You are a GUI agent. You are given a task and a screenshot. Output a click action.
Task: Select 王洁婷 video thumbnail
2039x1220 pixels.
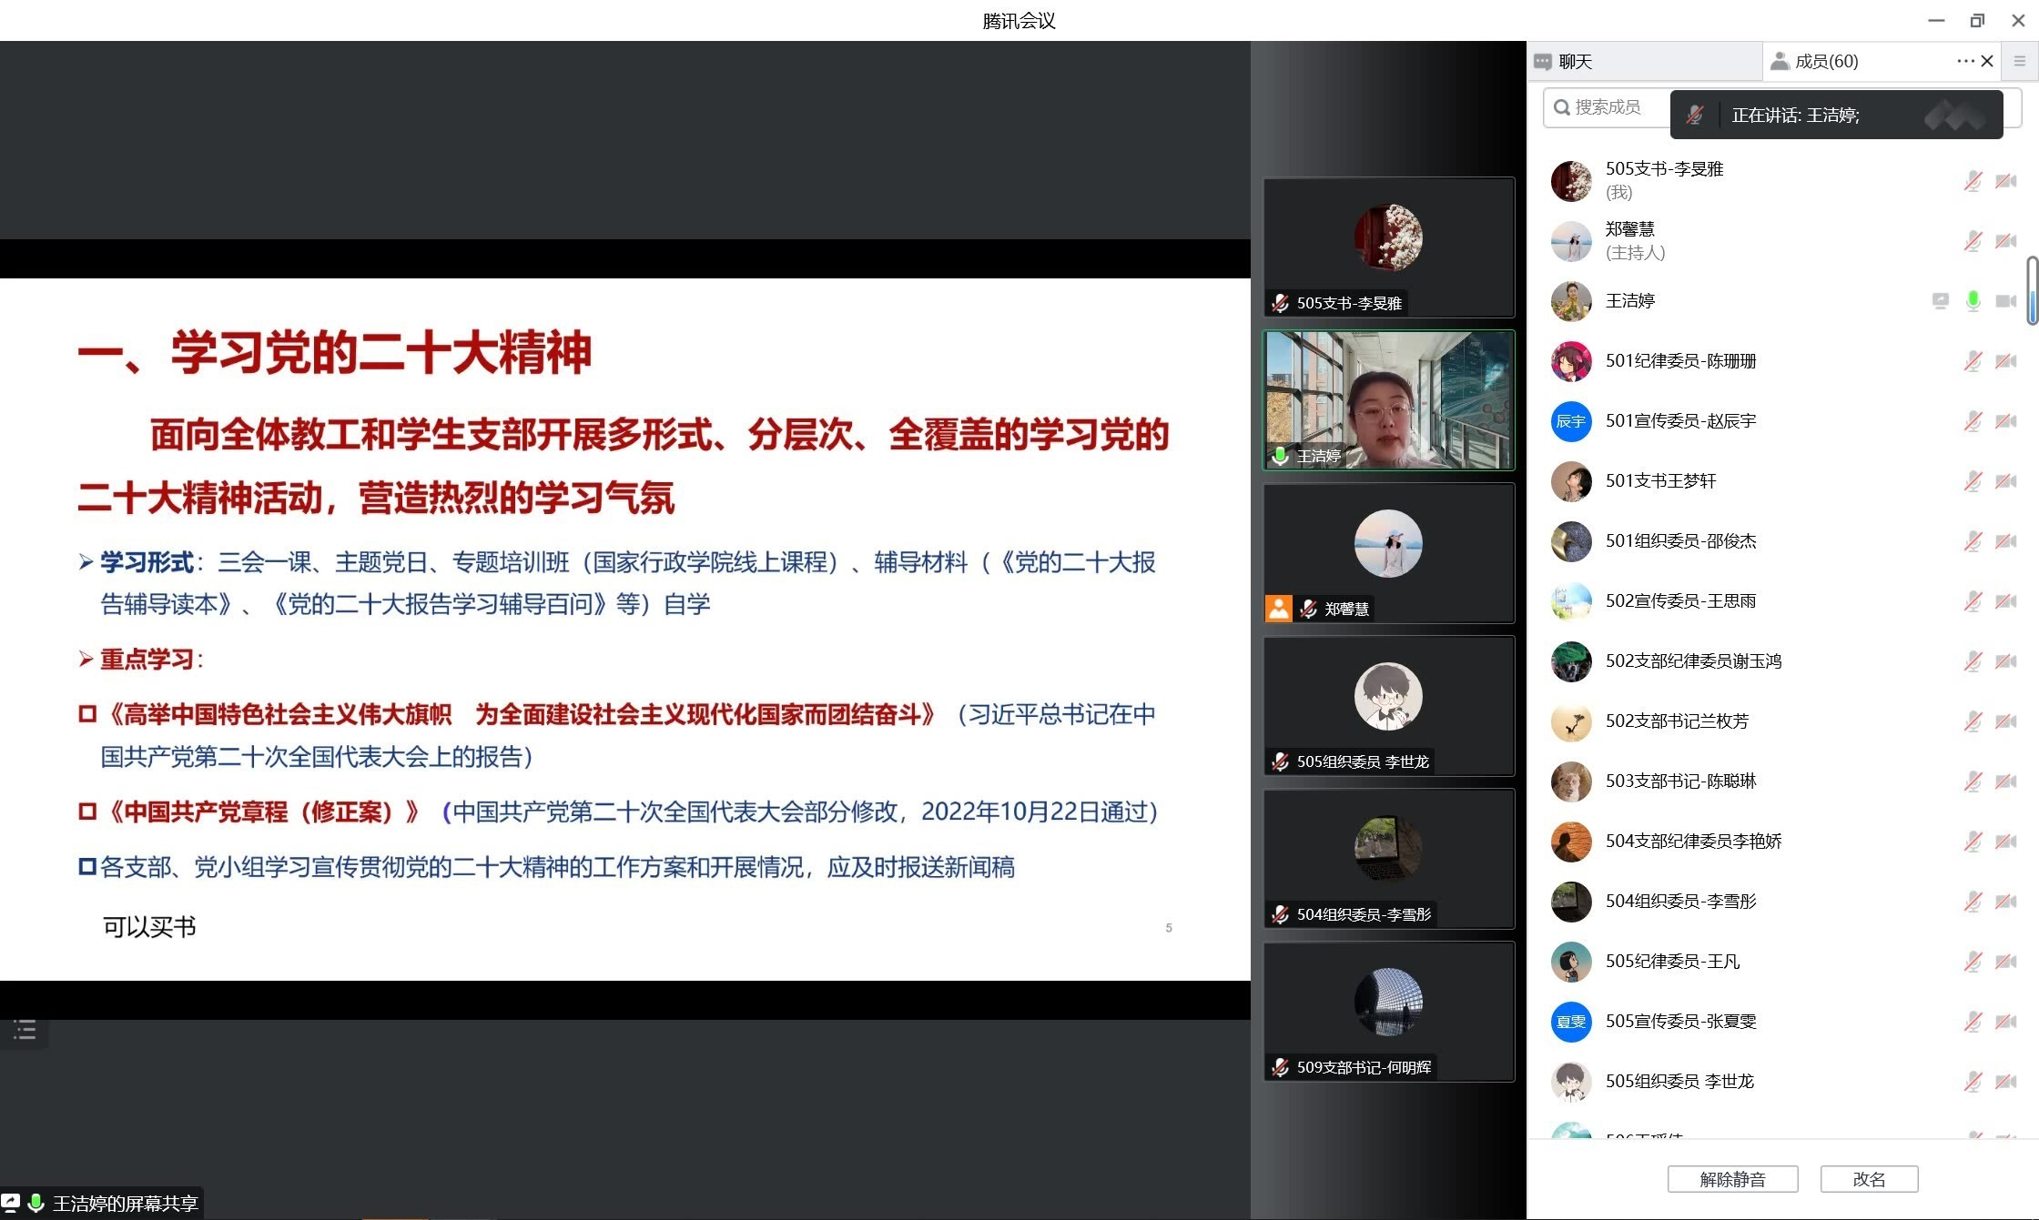[1388, 400]
